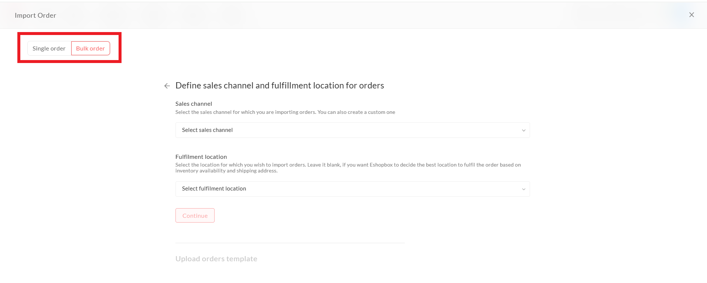Screen dimensions: 707x283
Task: Go back using the left arrow icon
Action: pos(167,86)
